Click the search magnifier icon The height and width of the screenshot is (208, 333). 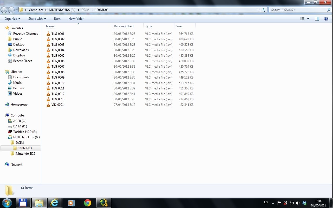[329, 10]
